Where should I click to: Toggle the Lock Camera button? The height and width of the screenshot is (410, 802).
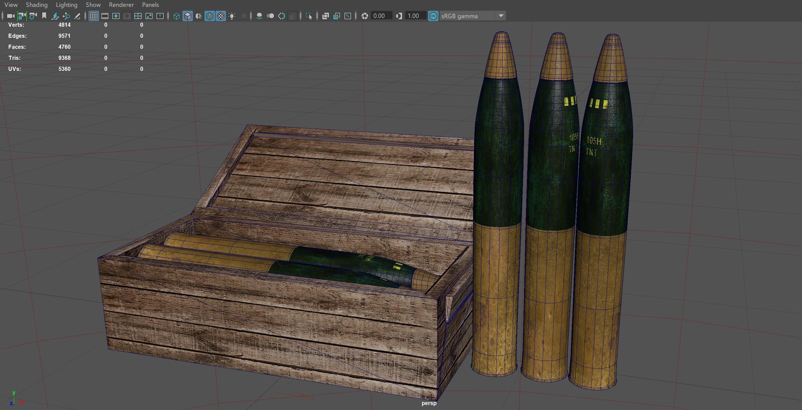point(22,16)
